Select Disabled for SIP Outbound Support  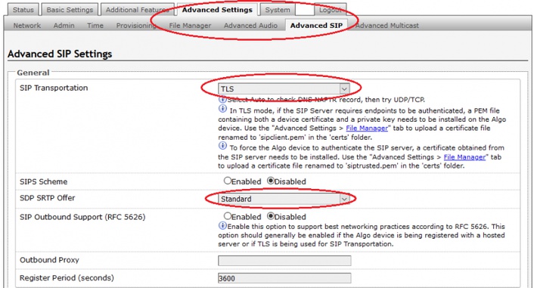pos(271,216)
